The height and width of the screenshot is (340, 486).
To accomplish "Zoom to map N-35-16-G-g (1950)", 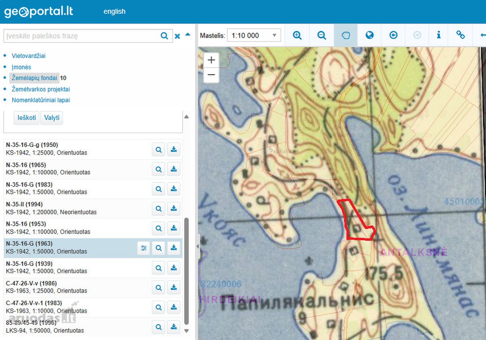I will (x=159, y=149).
